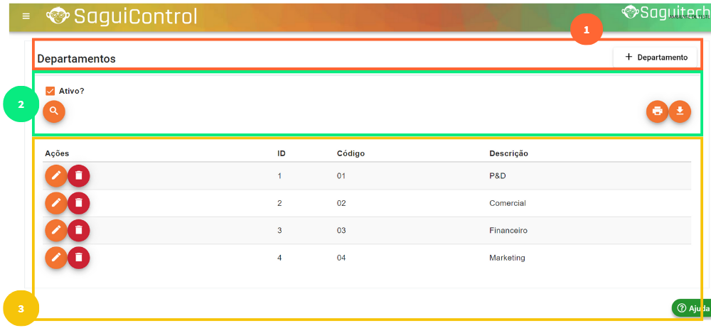Click the + Departamento button
This screenshot has width=711, height=328.
(x=656, y=58)
